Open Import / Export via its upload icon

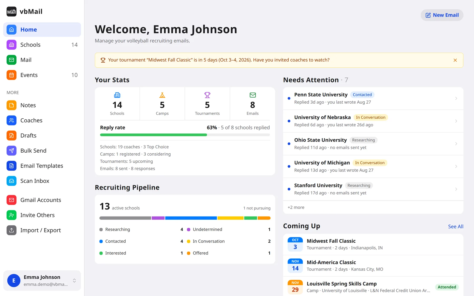pyautogui.click(x=12, y=230)
